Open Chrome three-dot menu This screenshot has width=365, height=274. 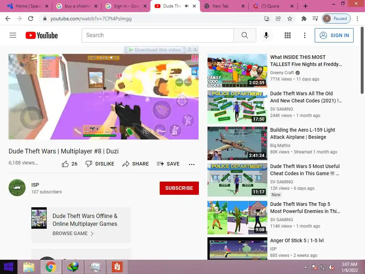[357, 19]
